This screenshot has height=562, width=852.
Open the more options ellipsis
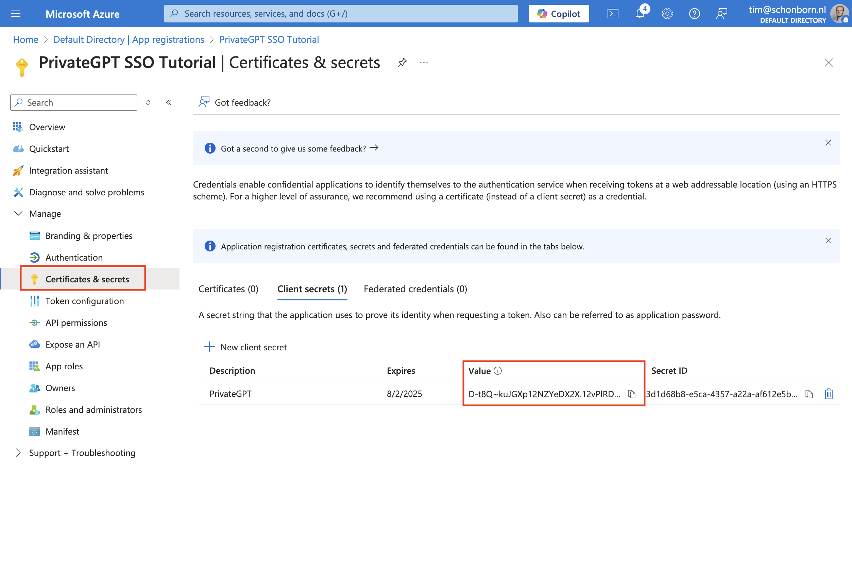(424, 63)
